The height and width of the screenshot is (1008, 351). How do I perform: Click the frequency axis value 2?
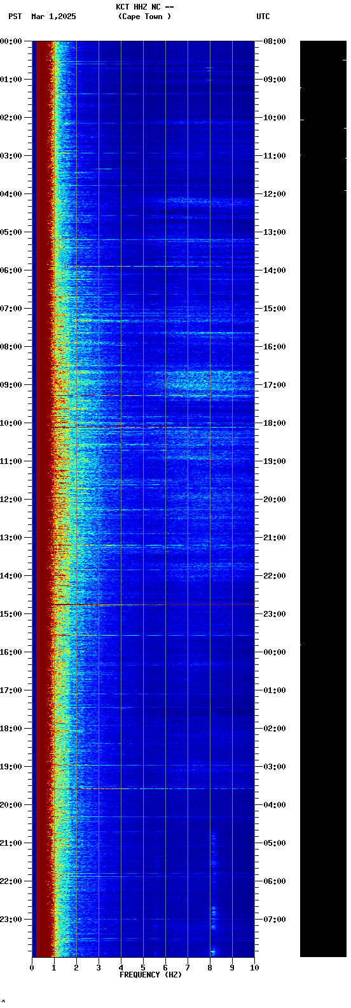(76, 968)
